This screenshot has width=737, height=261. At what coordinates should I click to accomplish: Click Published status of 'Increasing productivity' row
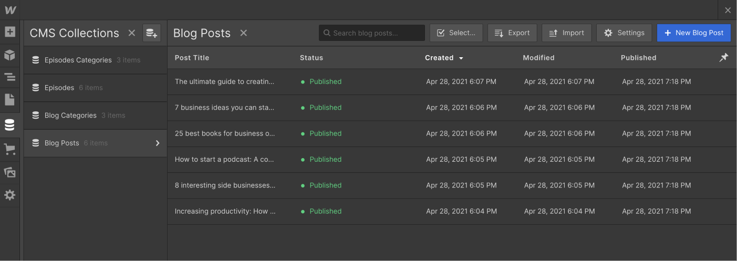321,211
